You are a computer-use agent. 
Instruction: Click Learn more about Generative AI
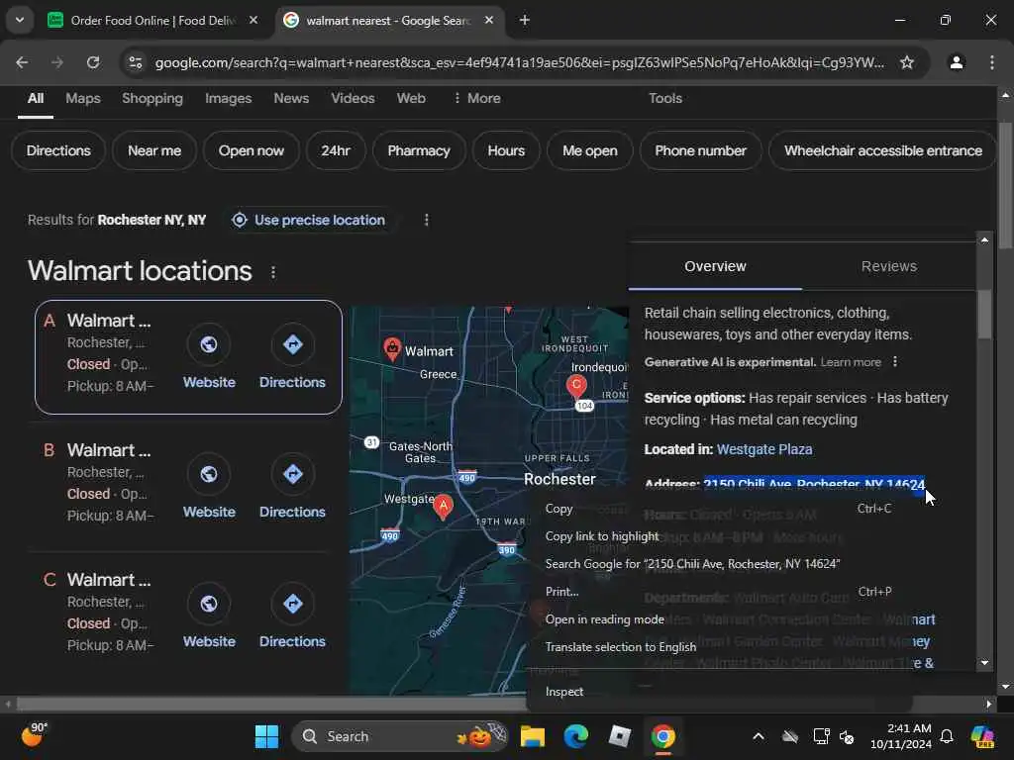pos(851,362)
